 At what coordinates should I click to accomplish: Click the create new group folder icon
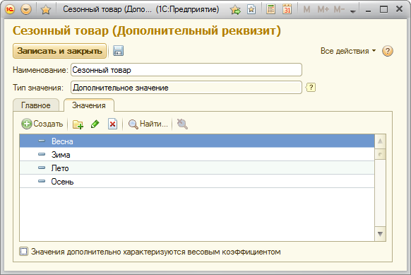click(78, 124)
